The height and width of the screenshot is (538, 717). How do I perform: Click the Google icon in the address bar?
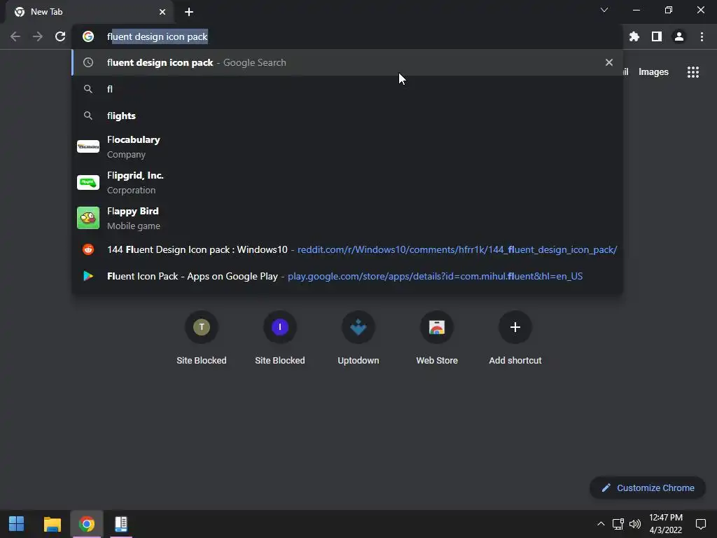point(88,36)
